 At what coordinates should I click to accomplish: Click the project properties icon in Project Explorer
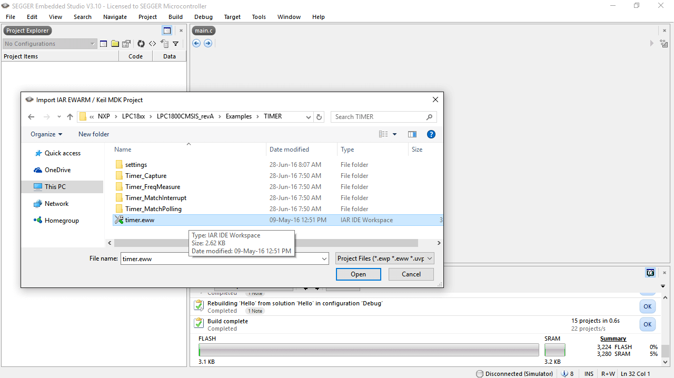point(126,44)
